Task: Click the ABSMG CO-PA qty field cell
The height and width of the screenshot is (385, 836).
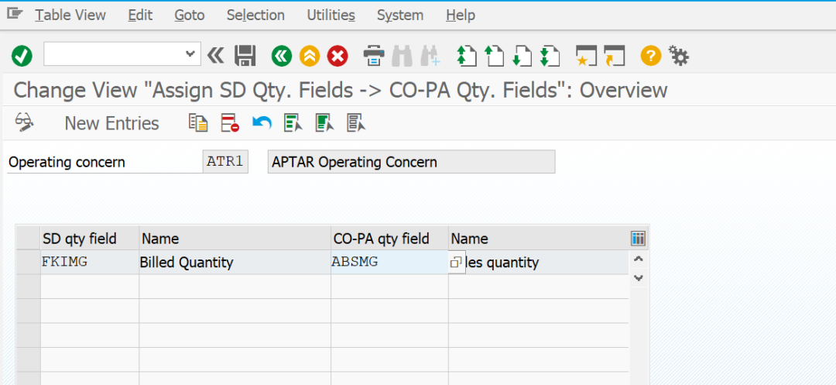Action: click(389, 263)
